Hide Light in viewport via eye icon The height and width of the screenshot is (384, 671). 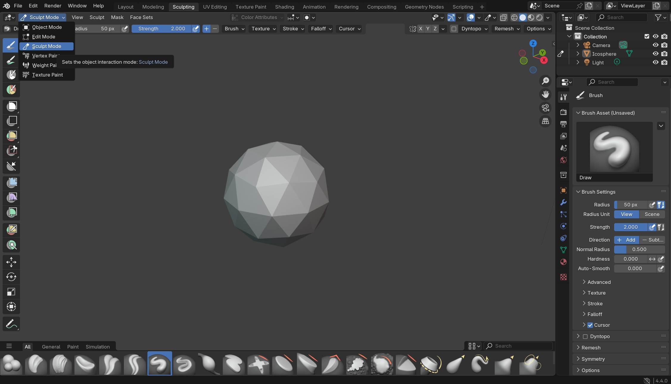point(656,62)
